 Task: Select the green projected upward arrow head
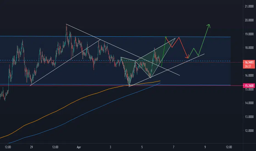click(x=209, y=26)
